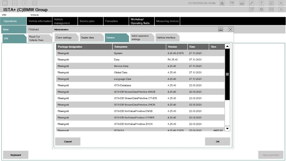
Task: Click the print icon in top toolbar
Action: 242,3
